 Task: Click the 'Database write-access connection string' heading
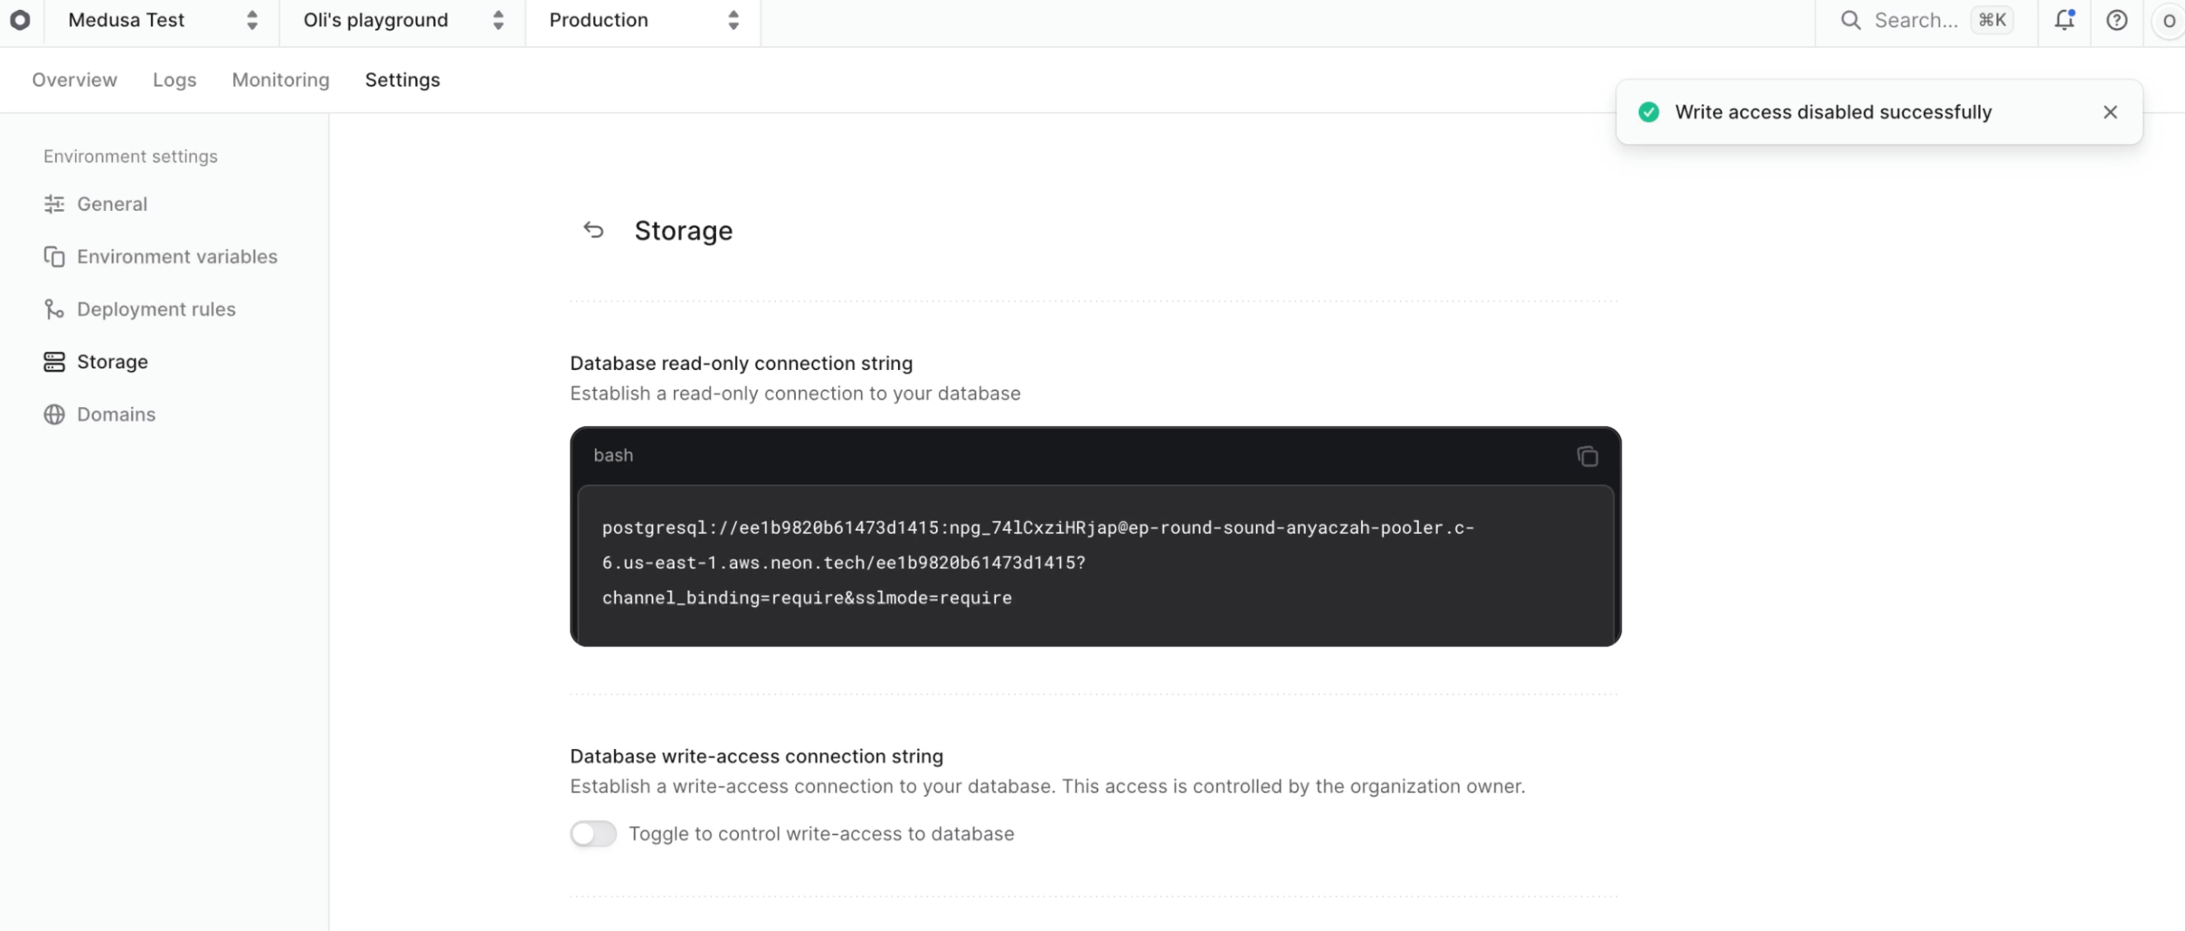tap(756, 756)
